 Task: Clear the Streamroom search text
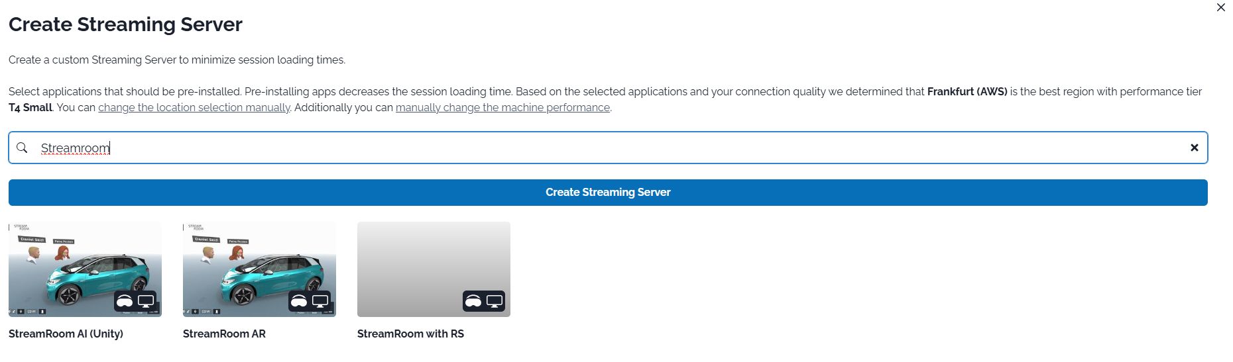(x=1194, y=148)
